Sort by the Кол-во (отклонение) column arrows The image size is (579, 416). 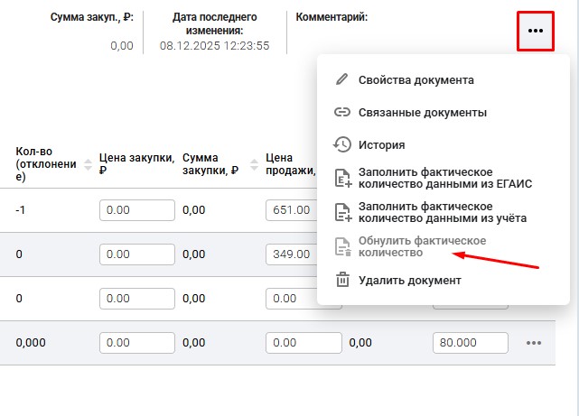click(88, 164)
